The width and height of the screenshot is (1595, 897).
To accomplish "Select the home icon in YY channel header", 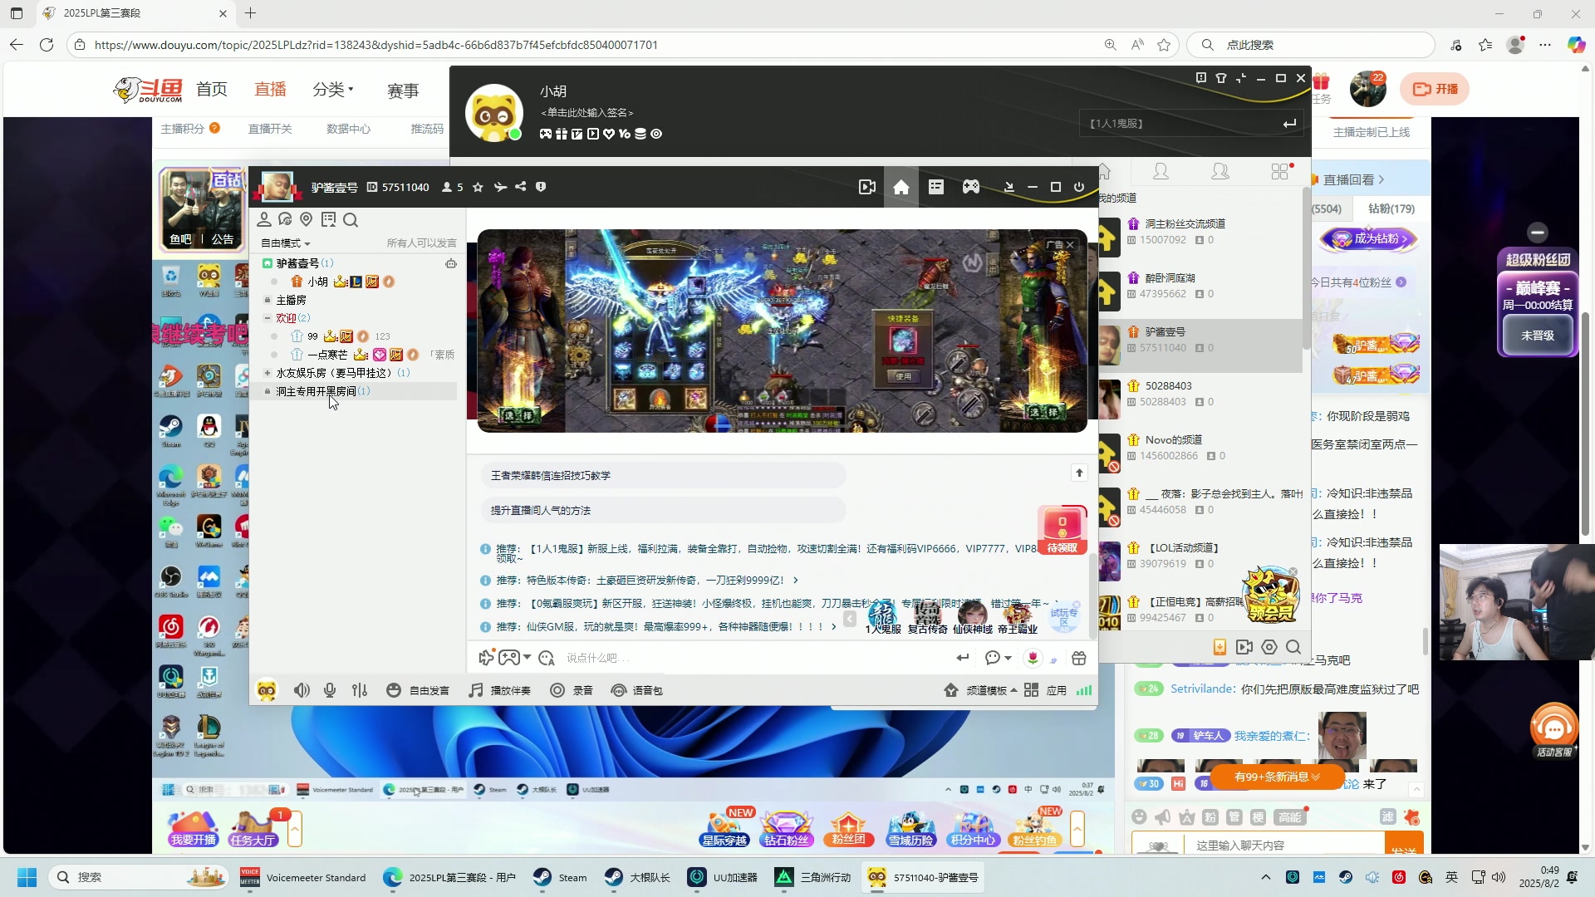I will click(901, 188).
